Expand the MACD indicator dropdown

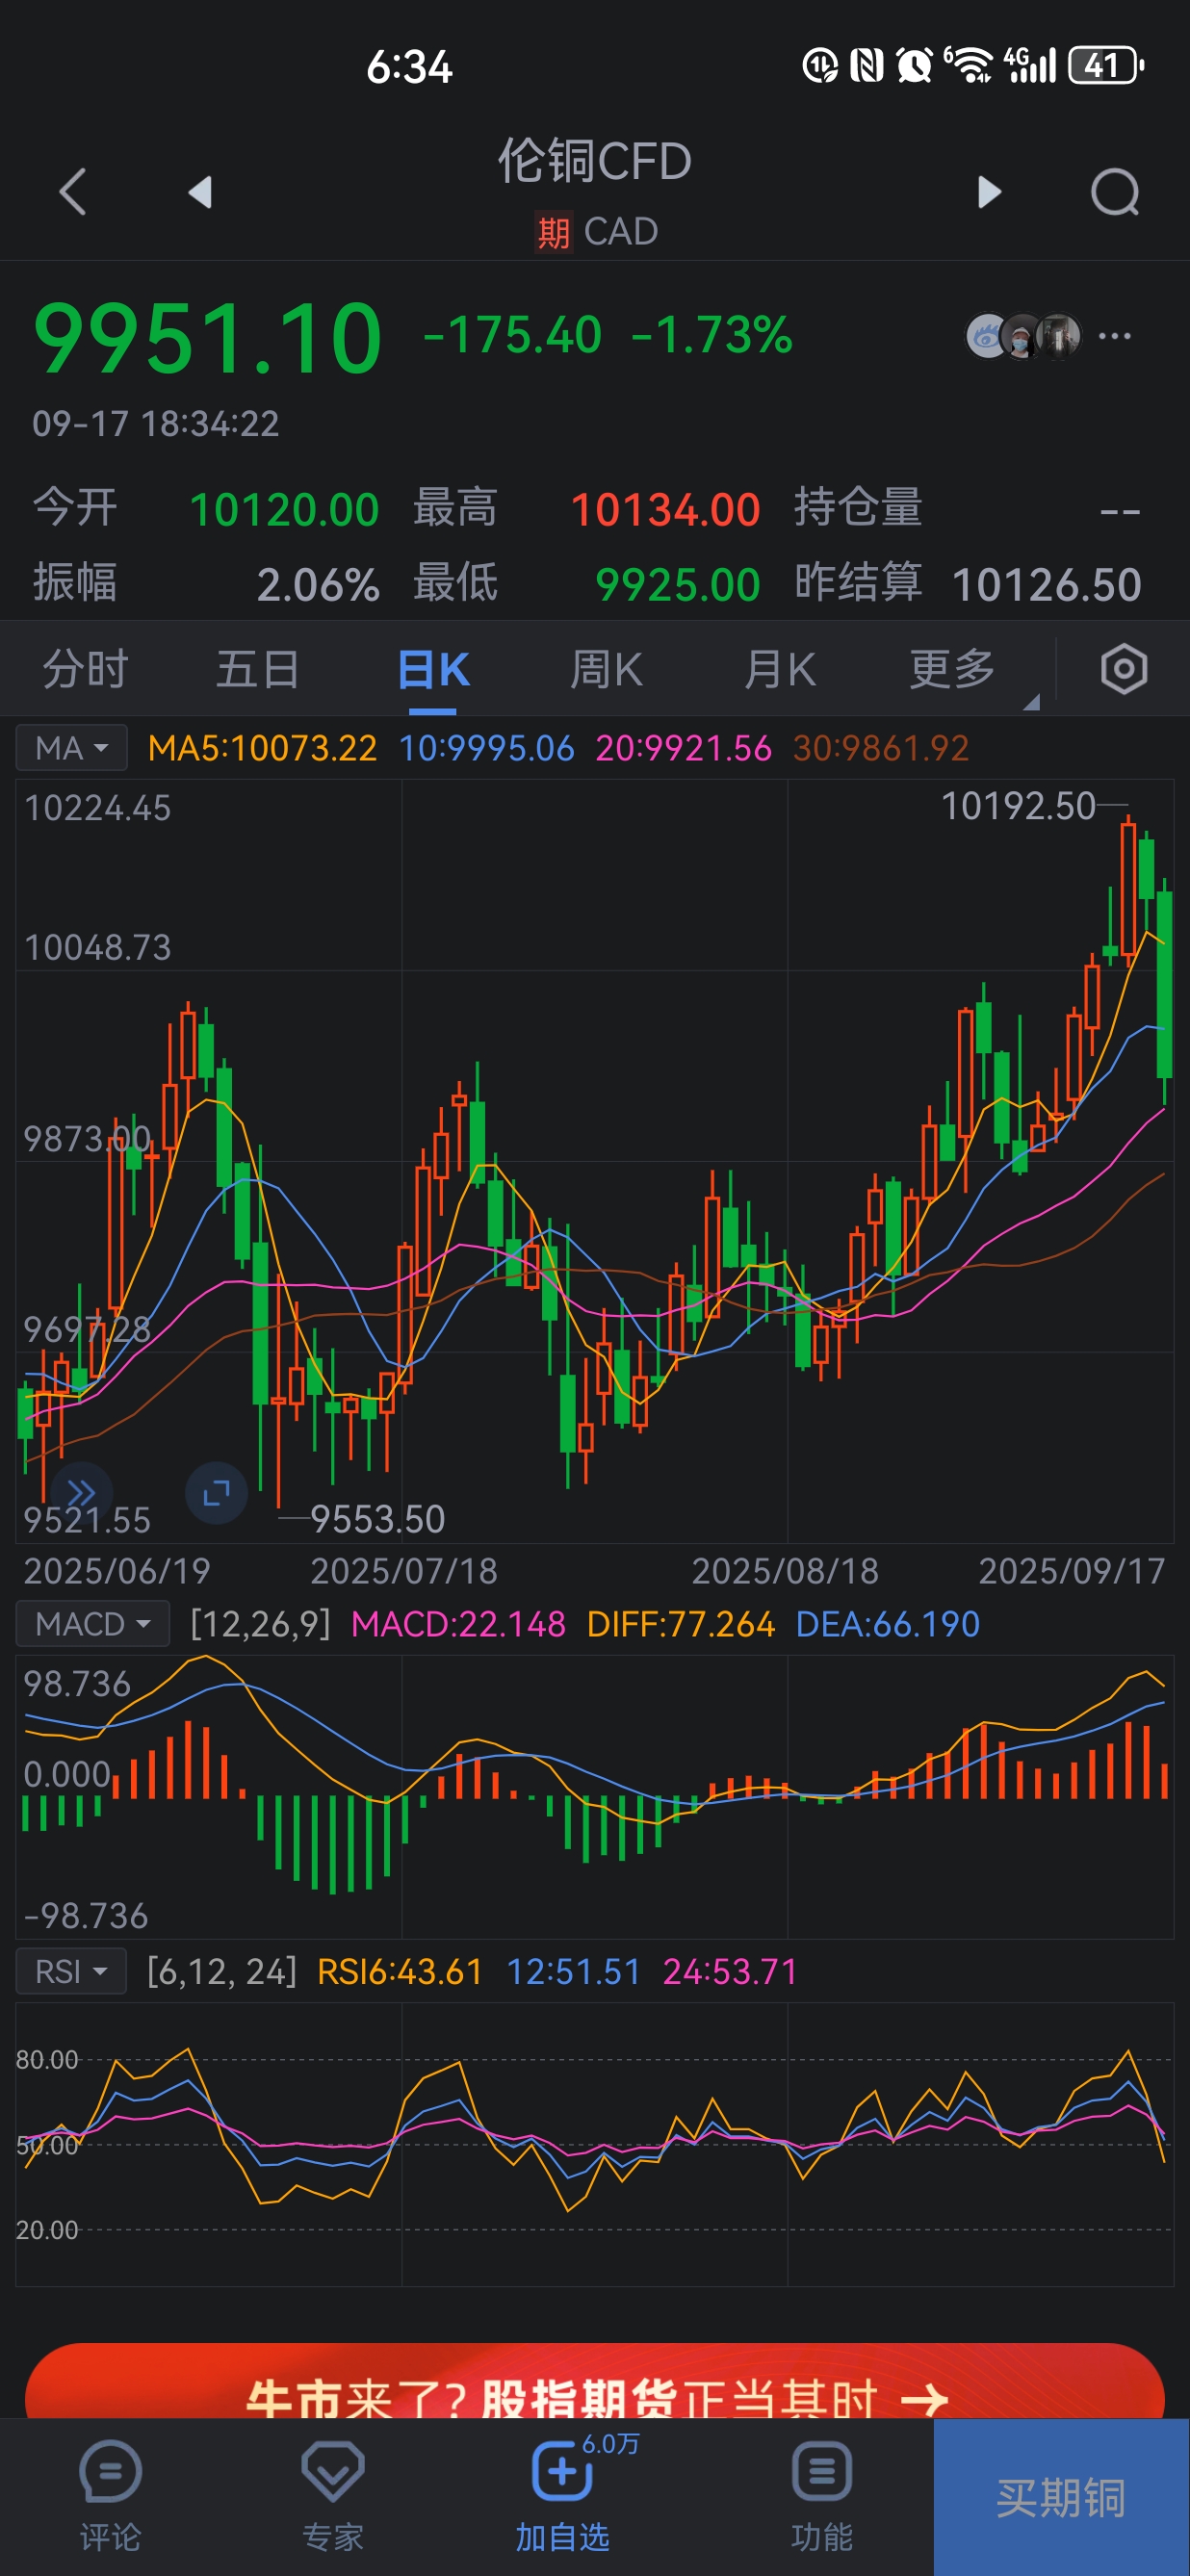click(92, 1624)
